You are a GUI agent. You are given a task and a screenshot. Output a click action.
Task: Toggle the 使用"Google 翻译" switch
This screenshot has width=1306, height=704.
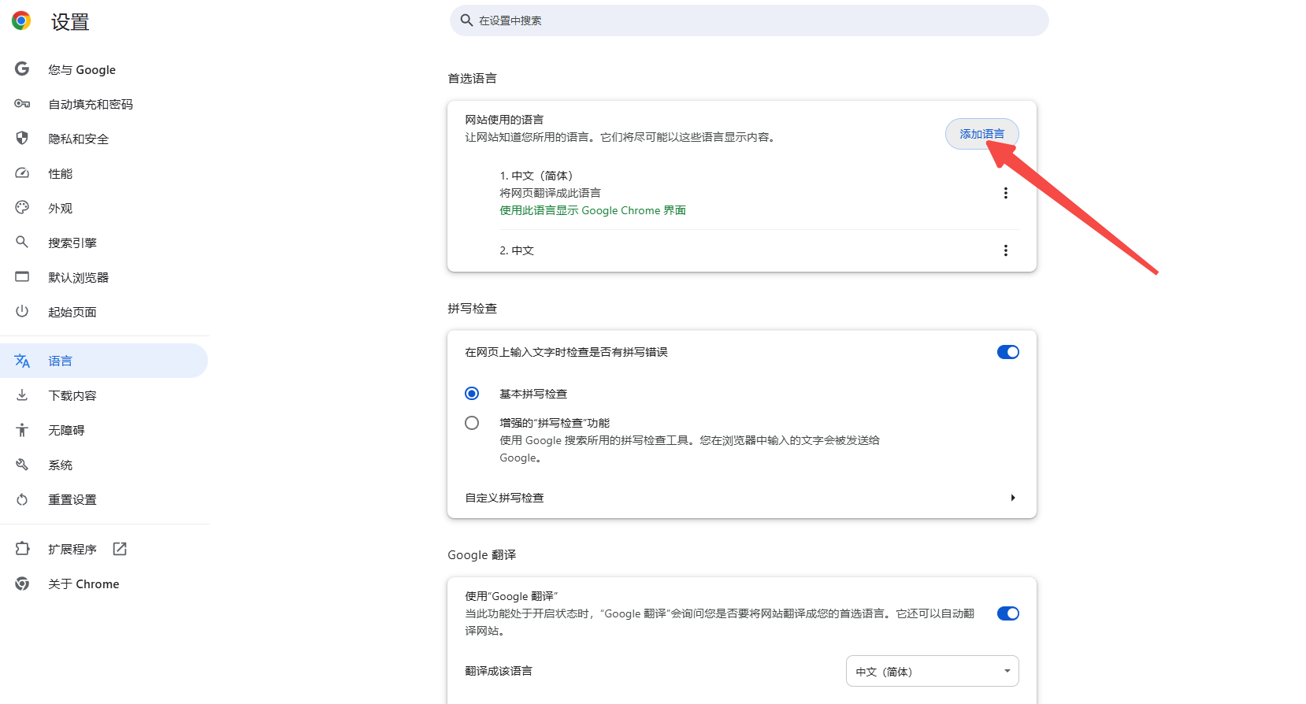[1008, 613]
